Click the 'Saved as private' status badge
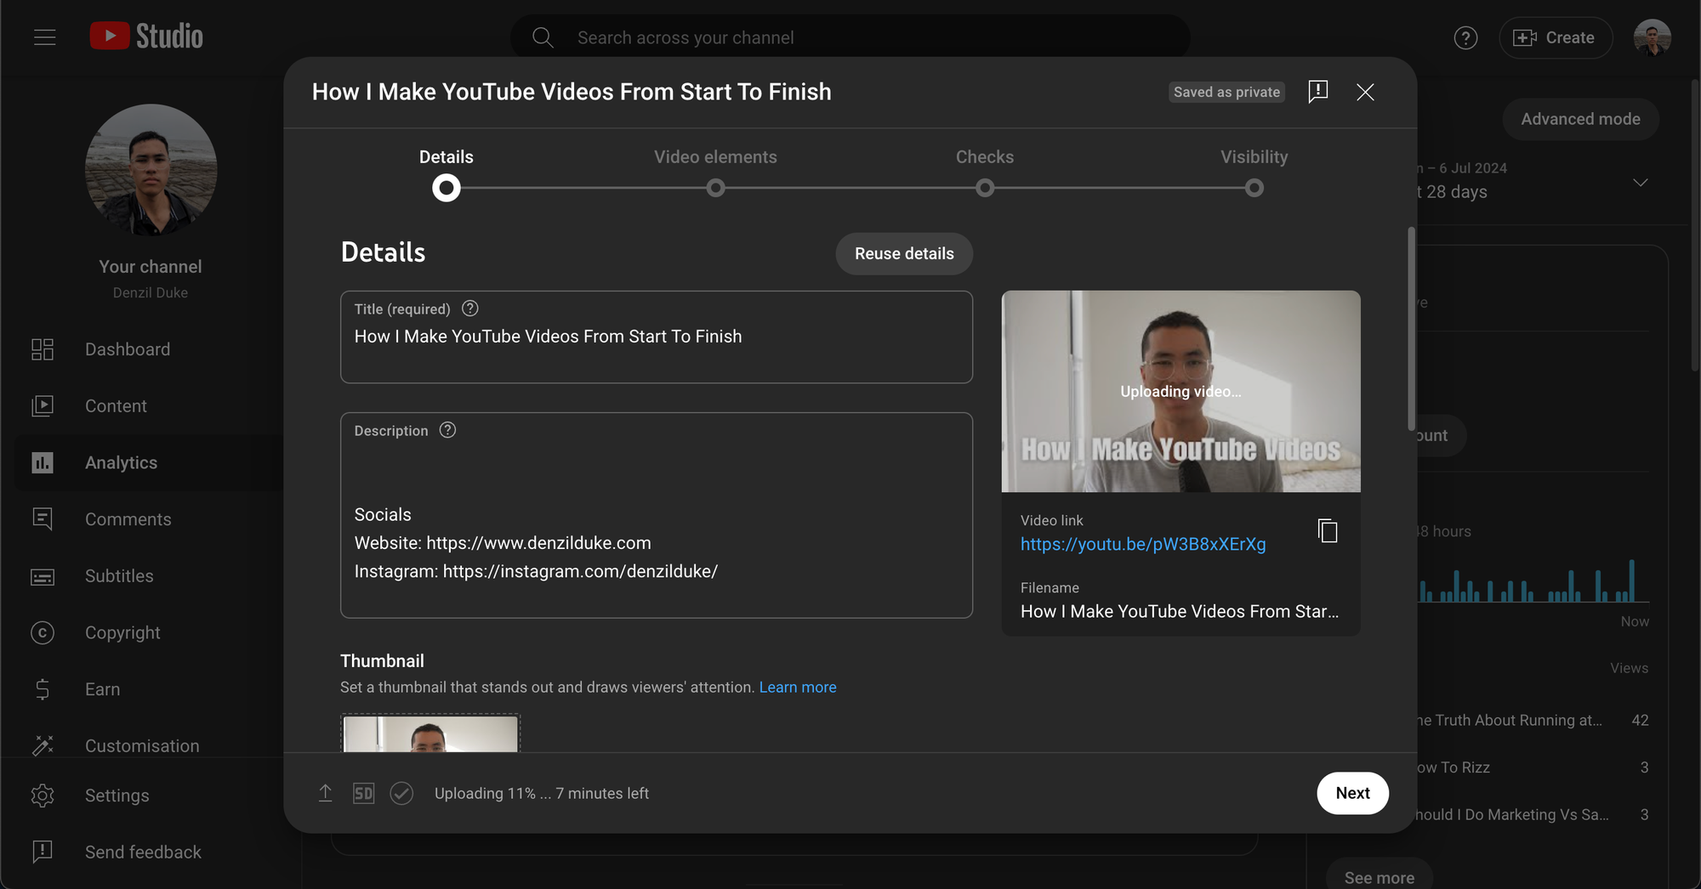This screenshot has height=889, width=1701. 1226,92
